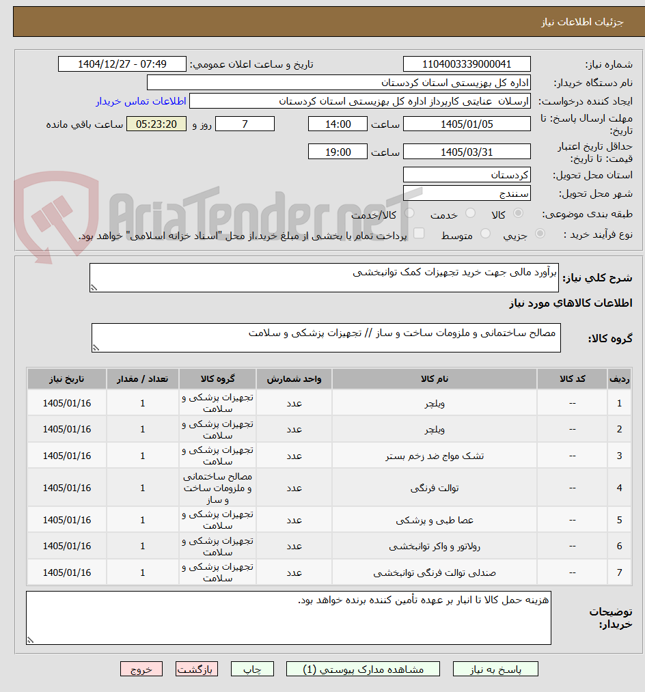Click the توضیحات خریدار text area
645x692 pixels.
pyautogui.click(x=289, y=618)
